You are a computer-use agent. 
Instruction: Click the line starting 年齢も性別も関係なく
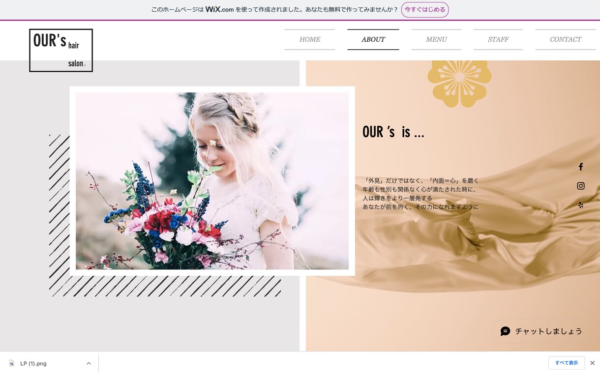click(420, 189)
